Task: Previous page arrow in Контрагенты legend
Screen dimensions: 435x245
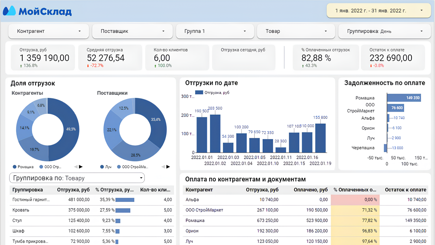Action: coord(75,167)
